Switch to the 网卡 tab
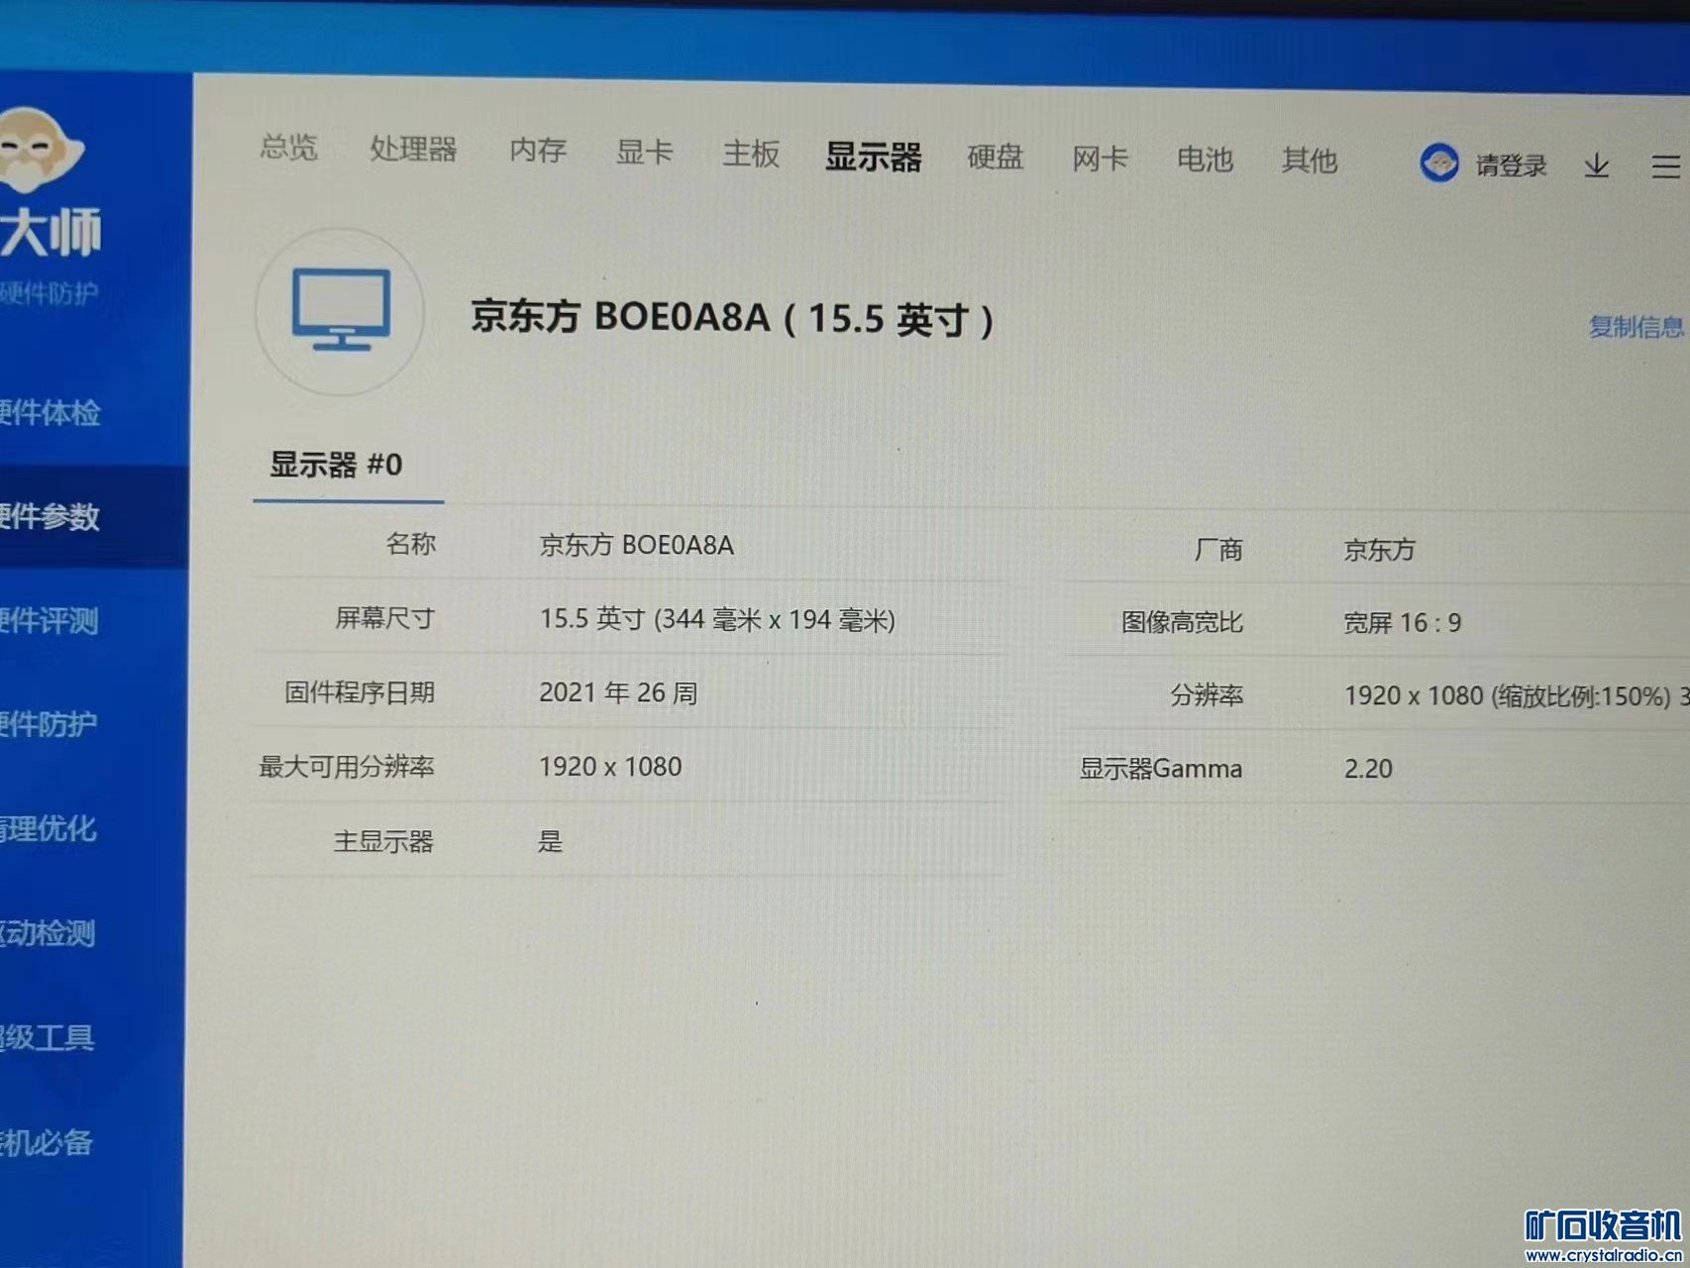Screen dimensions: 1690x1268 (x=1101, y=158)
